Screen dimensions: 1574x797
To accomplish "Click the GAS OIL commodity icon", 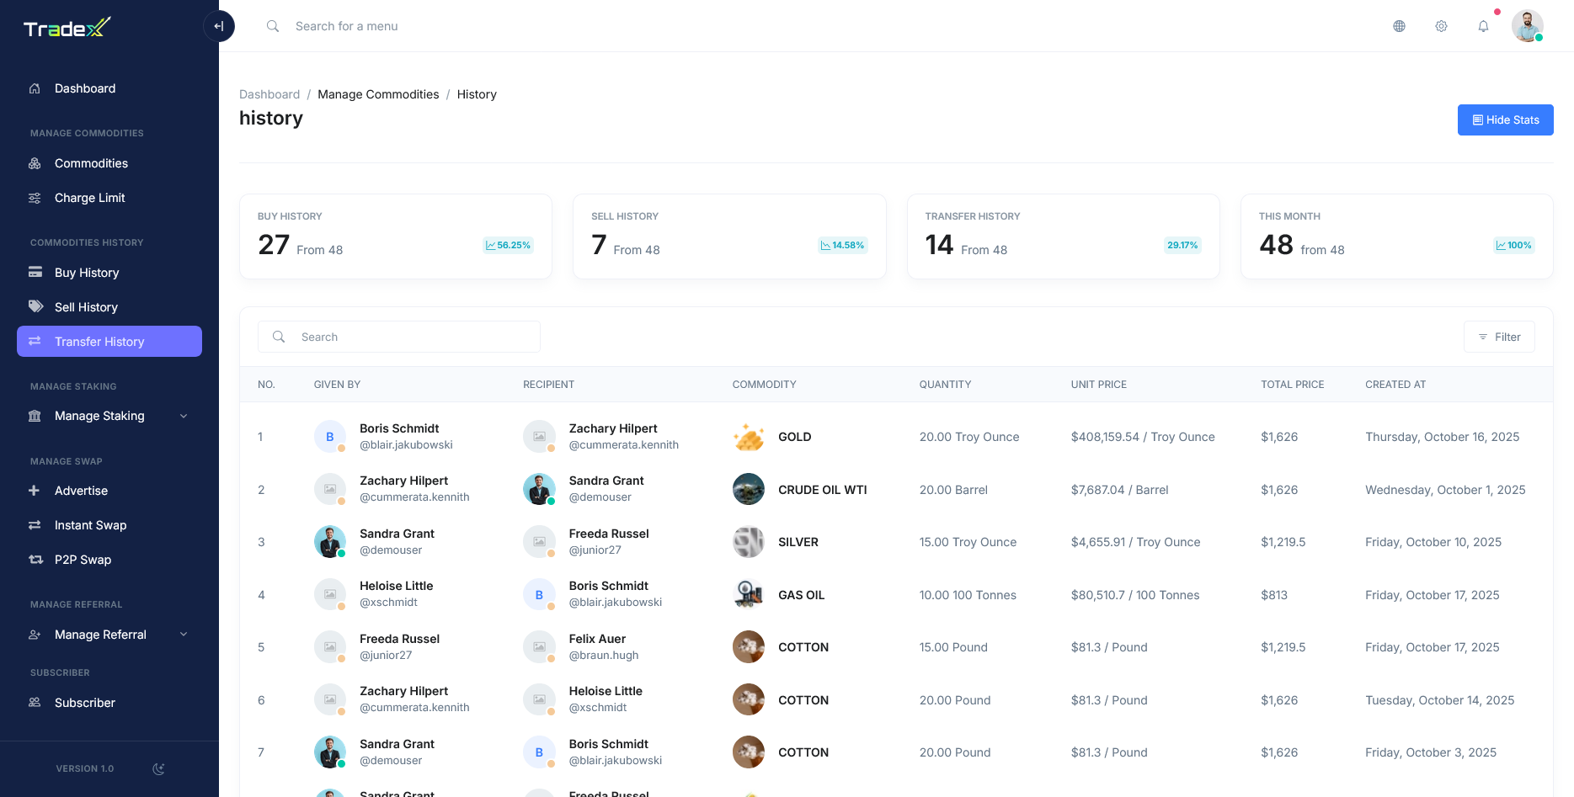I will (748, 595).
